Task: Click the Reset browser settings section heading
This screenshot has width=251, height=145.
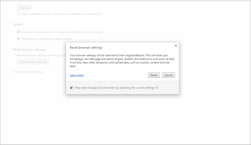Action: (x=29, y=49)
